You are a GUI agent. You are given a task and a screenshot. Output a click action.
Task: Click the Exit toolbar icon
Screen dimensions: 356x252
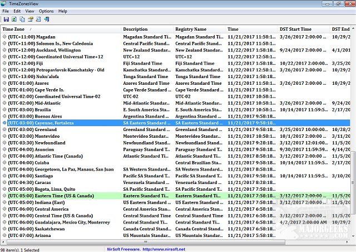[x=47, y=20]
